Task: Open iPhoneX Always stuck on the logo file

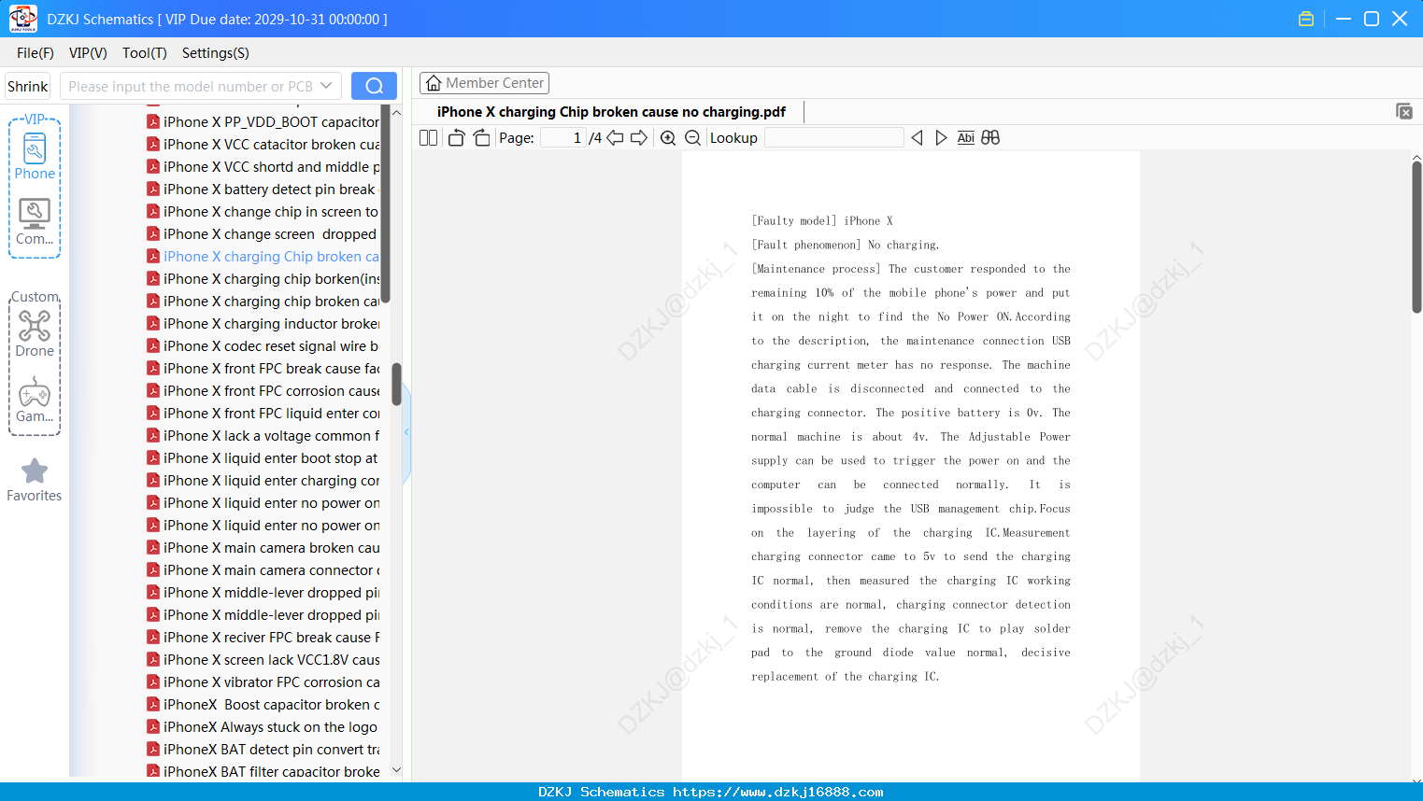Action: pos(263,727)
